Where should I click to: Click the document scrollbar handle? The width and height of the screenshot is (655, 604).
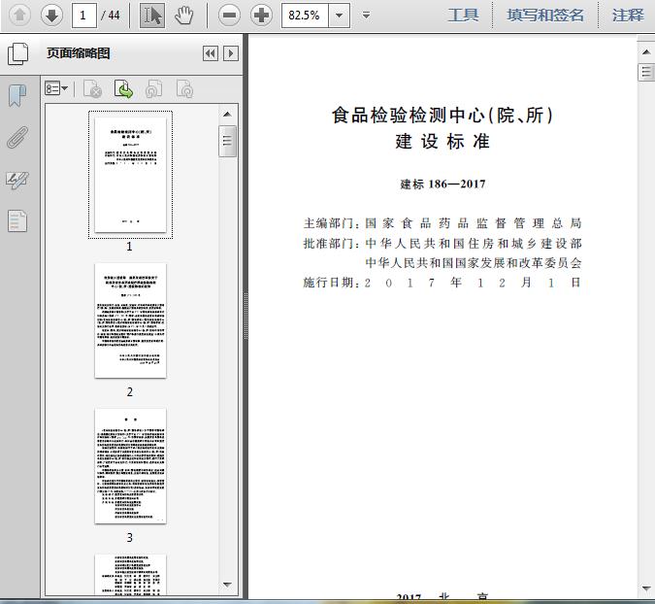click(646, 72)
